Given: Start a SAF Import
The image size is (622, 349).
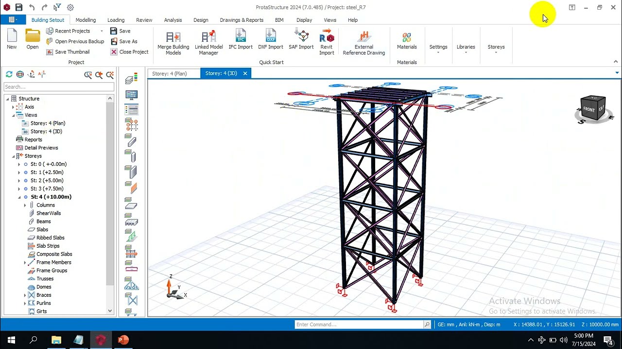Looking at the screenshot, I should point(301,39).
